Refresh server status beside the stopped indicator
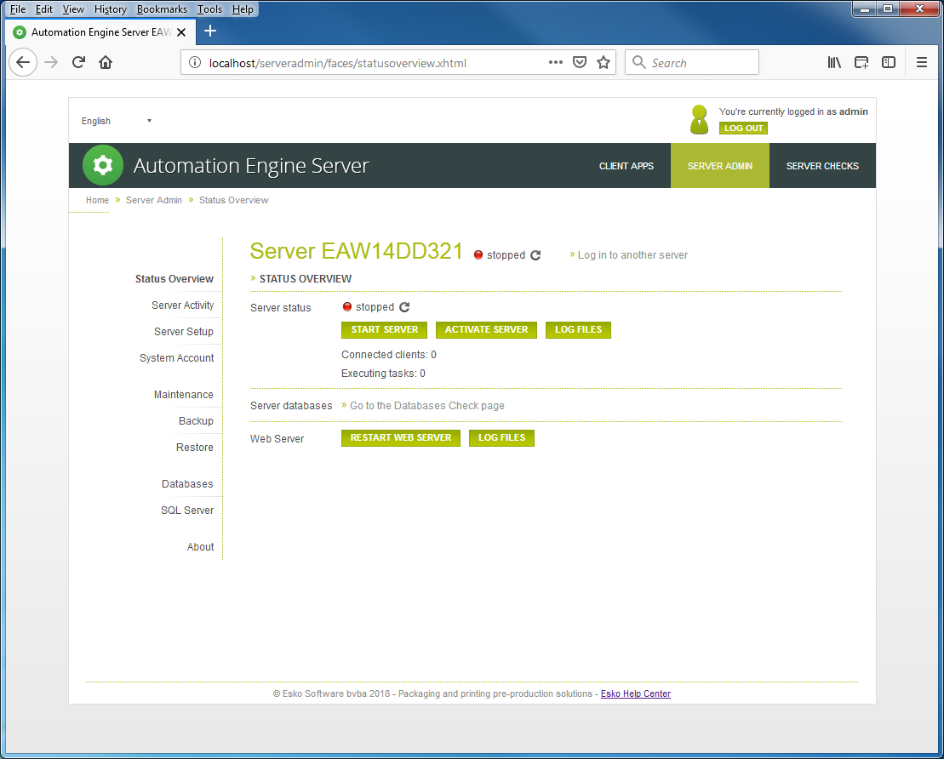Viewport: 944px width, 759px height. tap(403, 307)
